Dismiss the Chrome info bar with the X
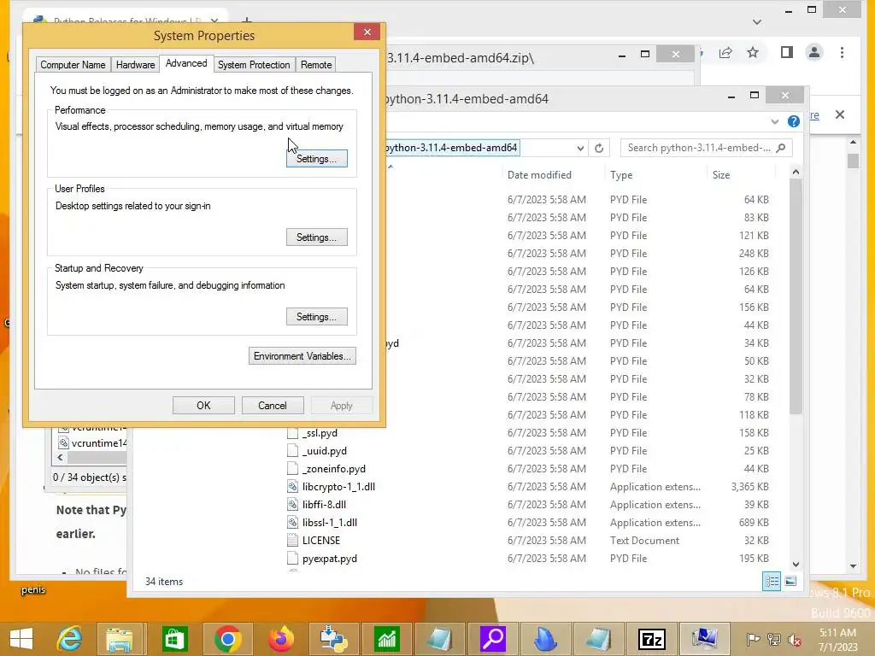The image size is (875, 656). [840, 114]
